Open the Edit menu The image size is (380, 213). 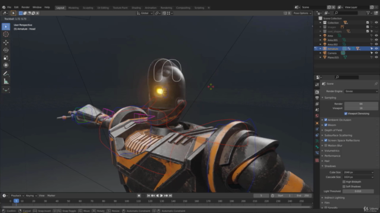pos(16,7)
